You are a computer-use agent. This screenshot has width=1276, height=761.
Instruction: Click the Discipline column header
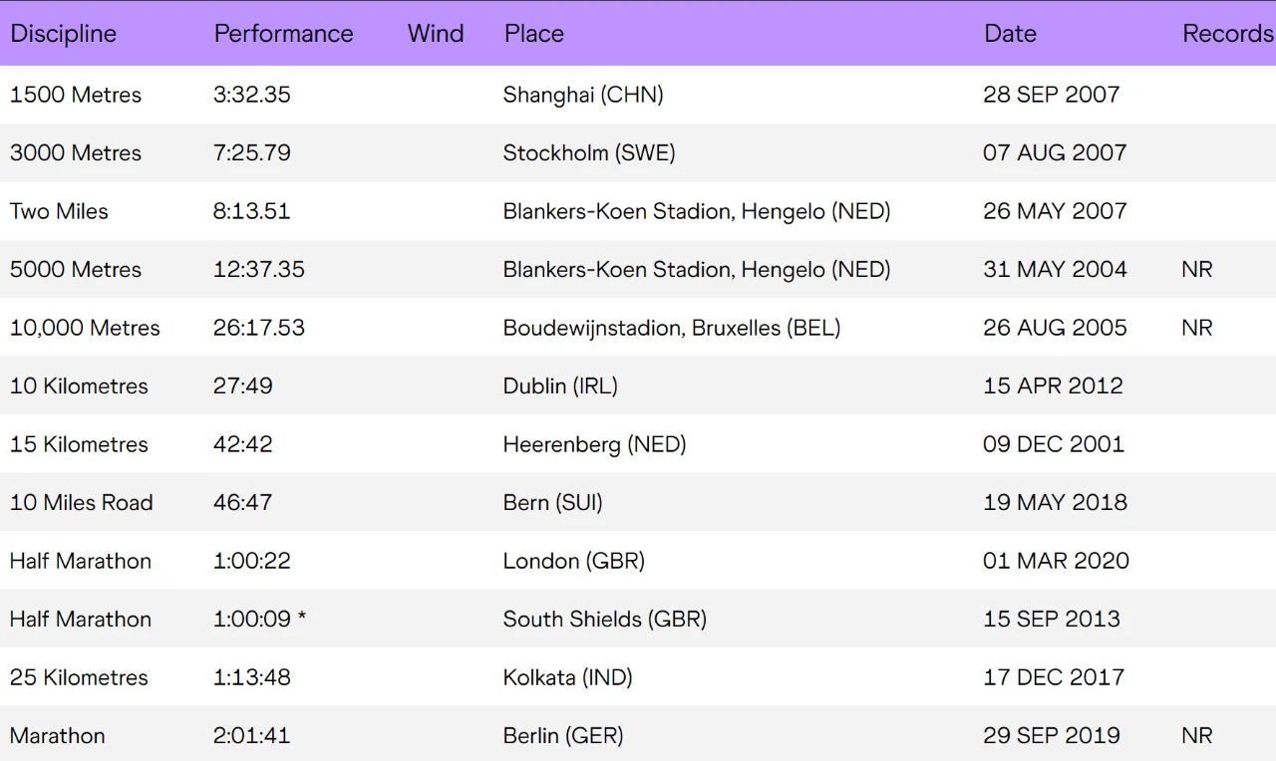(x=63, y=34)
